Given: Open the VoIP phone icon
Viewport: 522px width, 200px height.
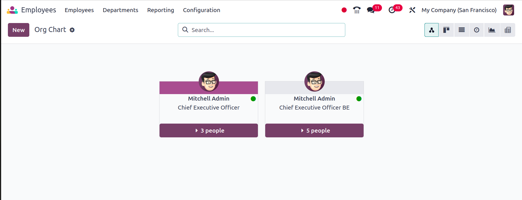Looking at the screenshot, I should coord(357,10).
